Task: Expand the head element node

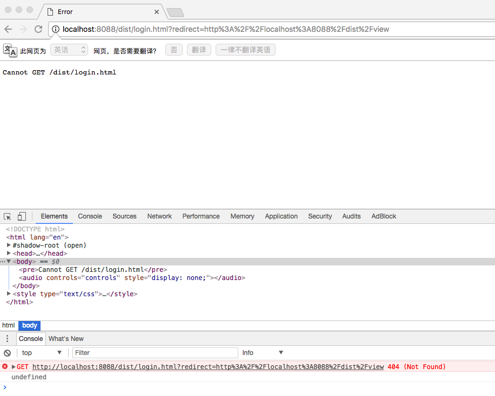Action: [x=9, y=253]
